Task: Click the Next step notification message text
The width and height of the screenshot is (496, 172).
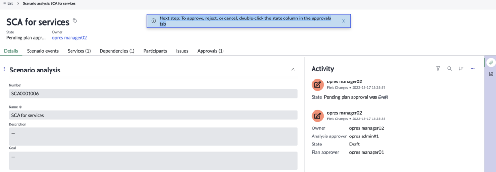Action: pyautogui.click(x=245, y=21)
